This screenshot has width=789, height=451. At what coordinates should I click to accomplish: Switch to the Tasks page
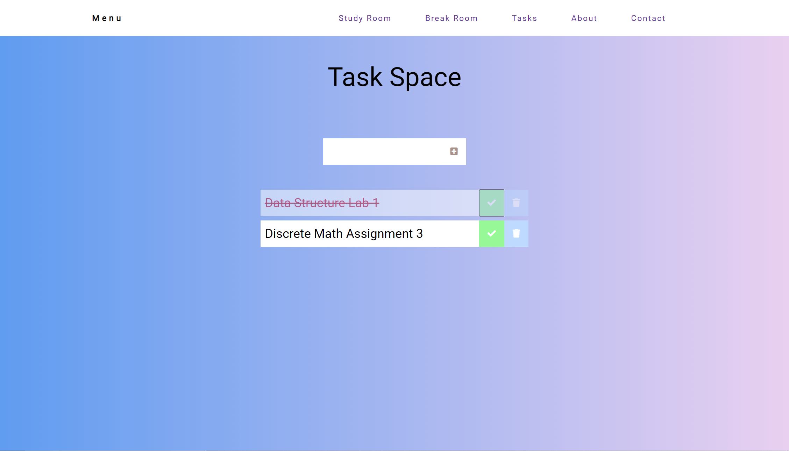tap(524, 18)
